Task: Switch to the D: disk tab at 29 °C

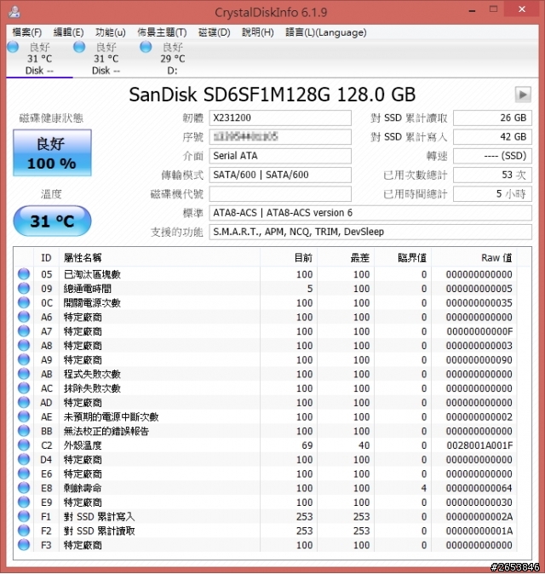Action: pos(172,59)
